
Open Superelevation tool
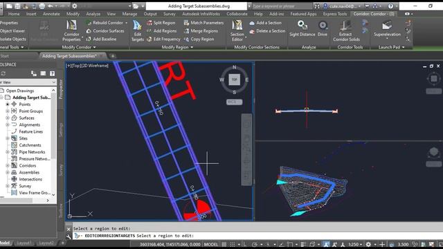point(387,29)
